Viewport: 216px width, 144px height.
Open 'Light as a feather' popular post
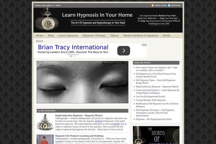tap(157, 69)
